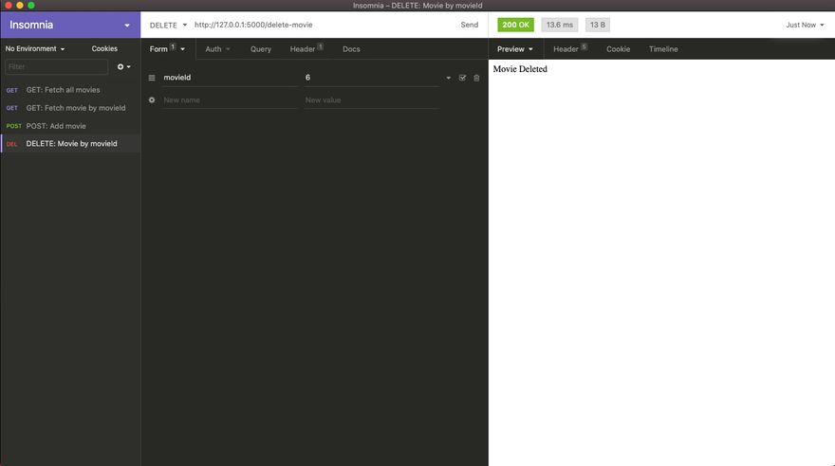835x466 pixels.
Task: Send the request
Action: pos(469,25)
